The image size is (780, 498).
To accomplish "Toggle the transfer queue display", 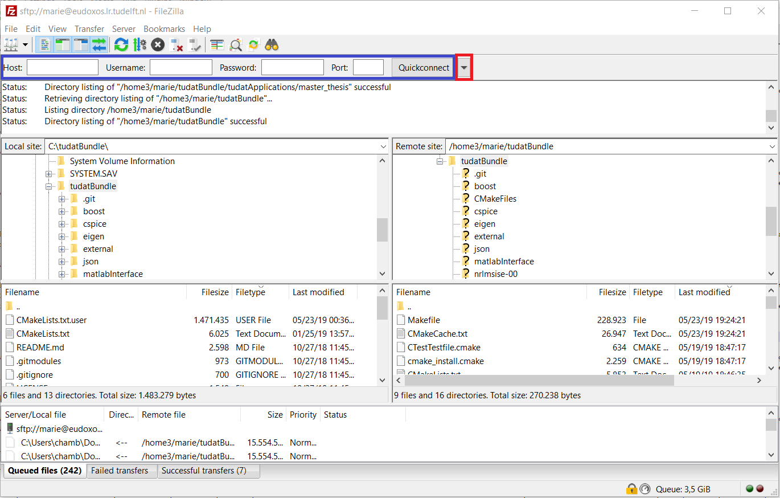I will pos(99,44).
